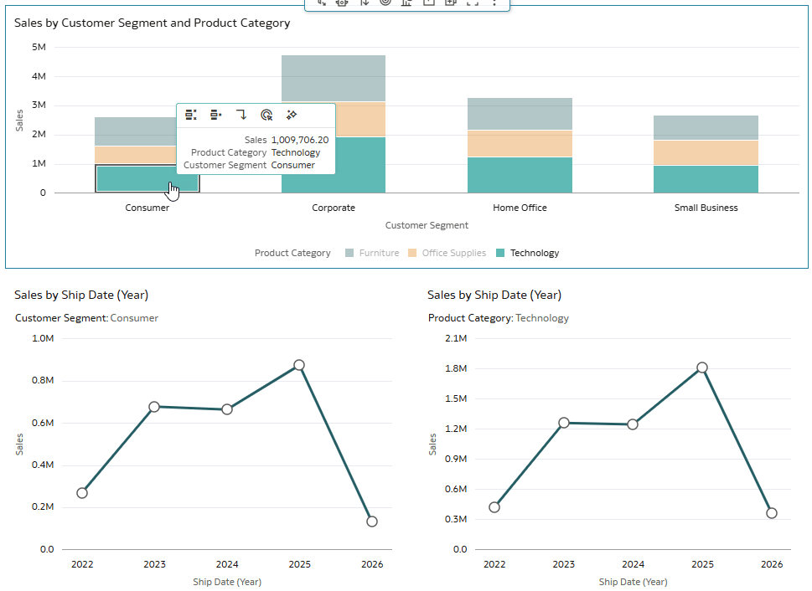Click the Drill arrow icon in the tooltip

(x=241, y=115)
